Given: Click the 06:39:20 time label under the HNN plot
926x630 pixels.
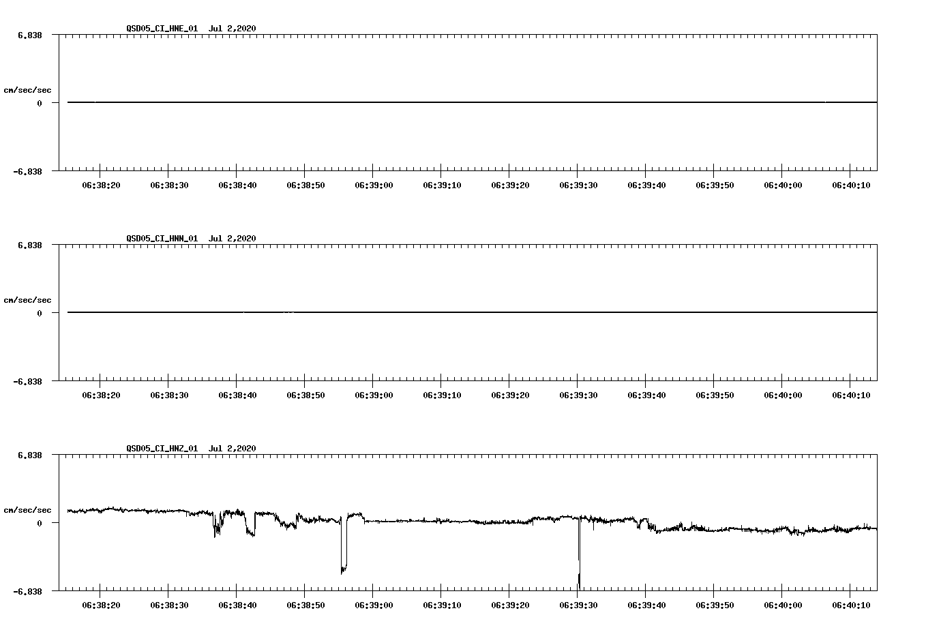Looking at the screenshot, I should 510,395.
